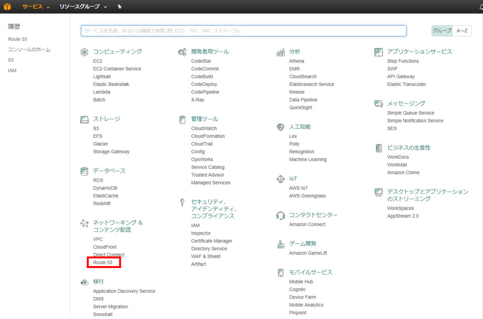Click the pin star icon in top bar
Screen dimensions: 483x319
[119, 7]
